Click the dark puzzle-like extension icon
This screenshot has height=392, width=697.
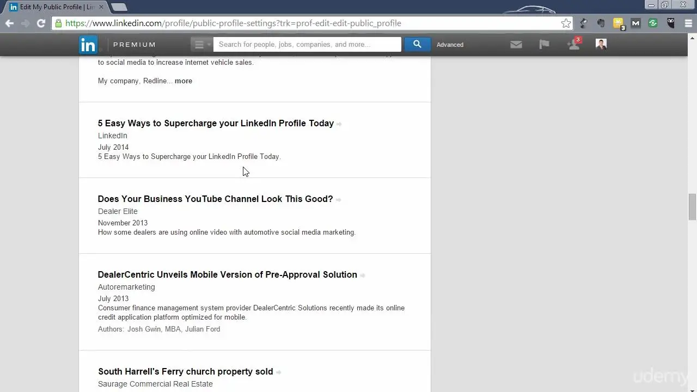(601, 23)
